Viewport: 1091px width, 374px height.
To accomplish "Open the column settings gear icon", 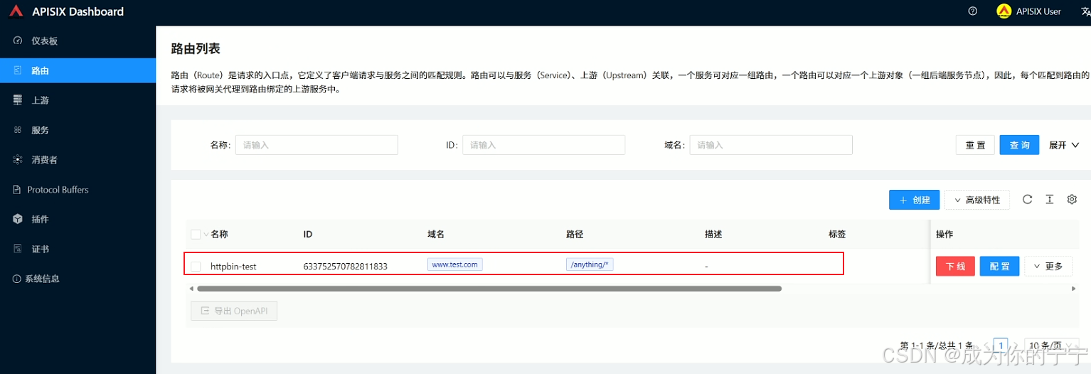I will tap(1072, 200).
